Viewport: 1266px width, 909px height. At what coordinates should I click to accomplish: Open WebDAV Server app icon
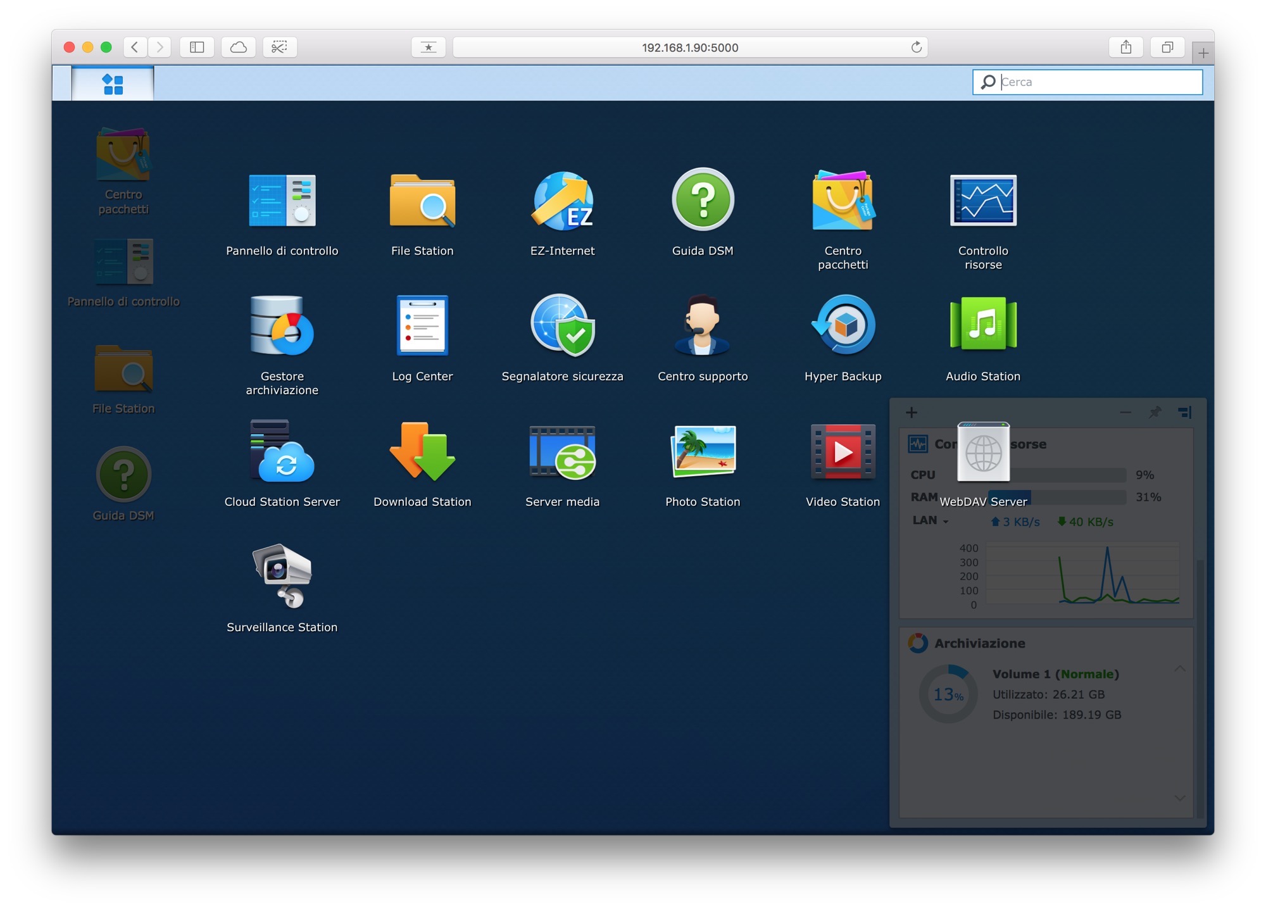click(983, 453)
